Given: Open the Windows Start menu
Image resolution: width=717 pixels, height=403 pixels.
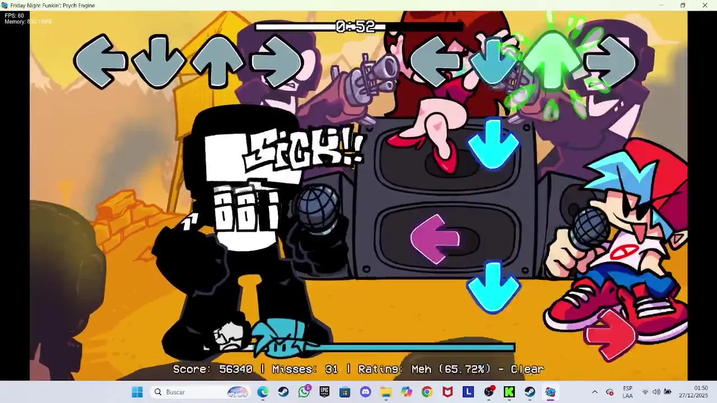Looking at the screenshot, I should (137, 392).
